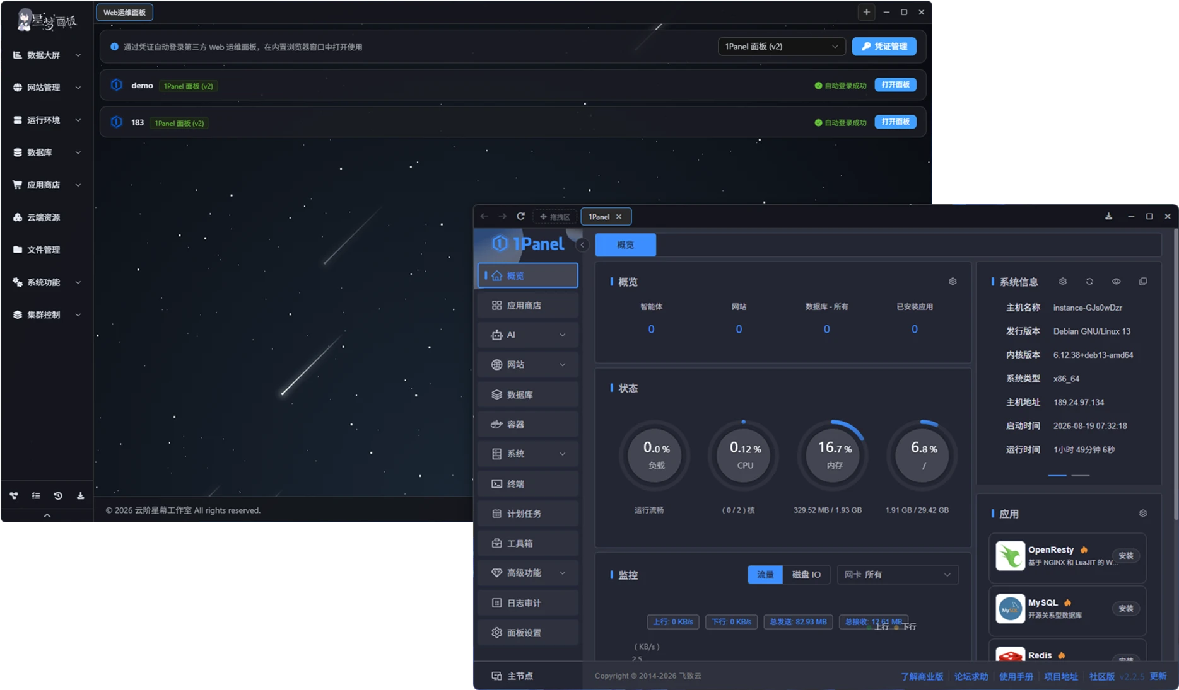This screenshot has width=1179, height=690.
Task: Click the 1Panel logo
Action: click(528, 244)
